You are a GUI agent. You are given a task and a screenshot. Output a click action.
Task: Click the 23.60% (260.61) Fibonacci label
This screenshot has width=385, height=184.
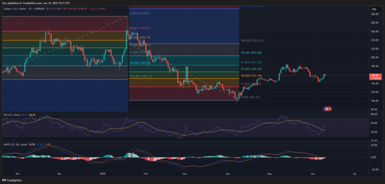(140, 29)
